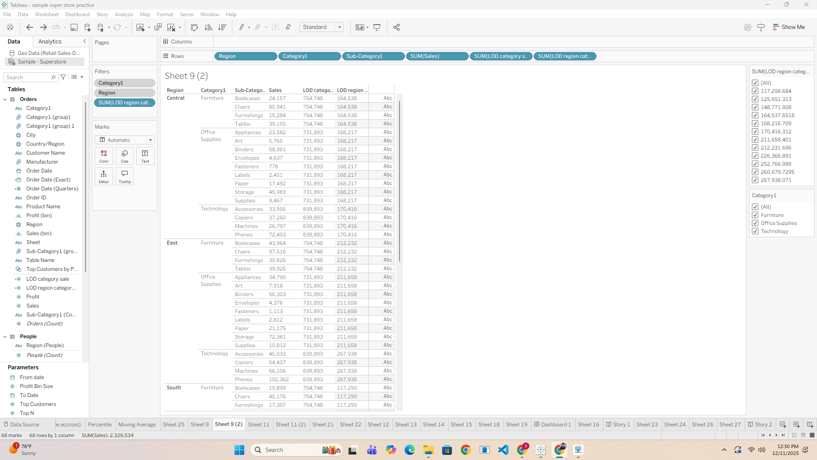
Task: Click the Share workbook icon
Action: point(397,27)
